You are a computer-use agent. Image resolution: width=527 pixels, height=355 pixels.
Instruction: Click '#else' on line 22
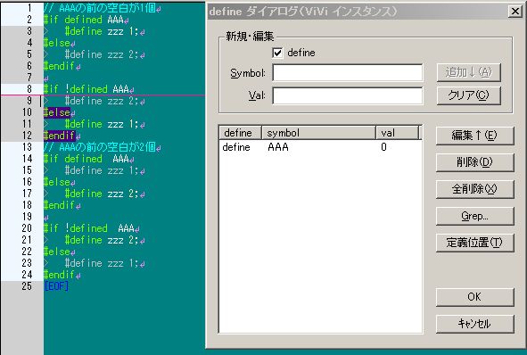point(57,252)
